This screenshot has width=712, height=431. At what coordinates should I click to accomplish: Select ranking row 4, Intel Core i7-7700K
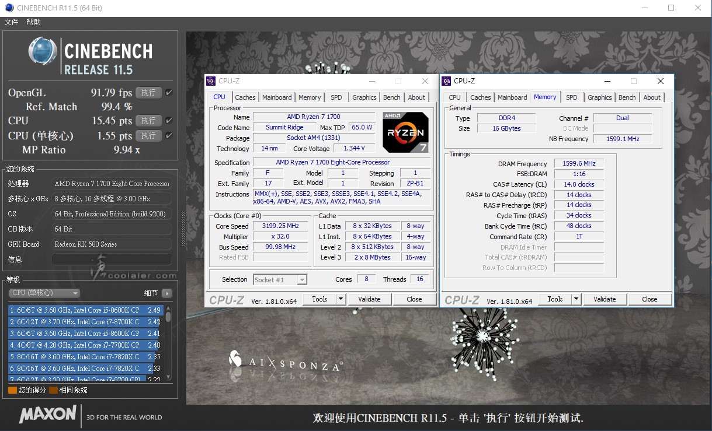85,345
